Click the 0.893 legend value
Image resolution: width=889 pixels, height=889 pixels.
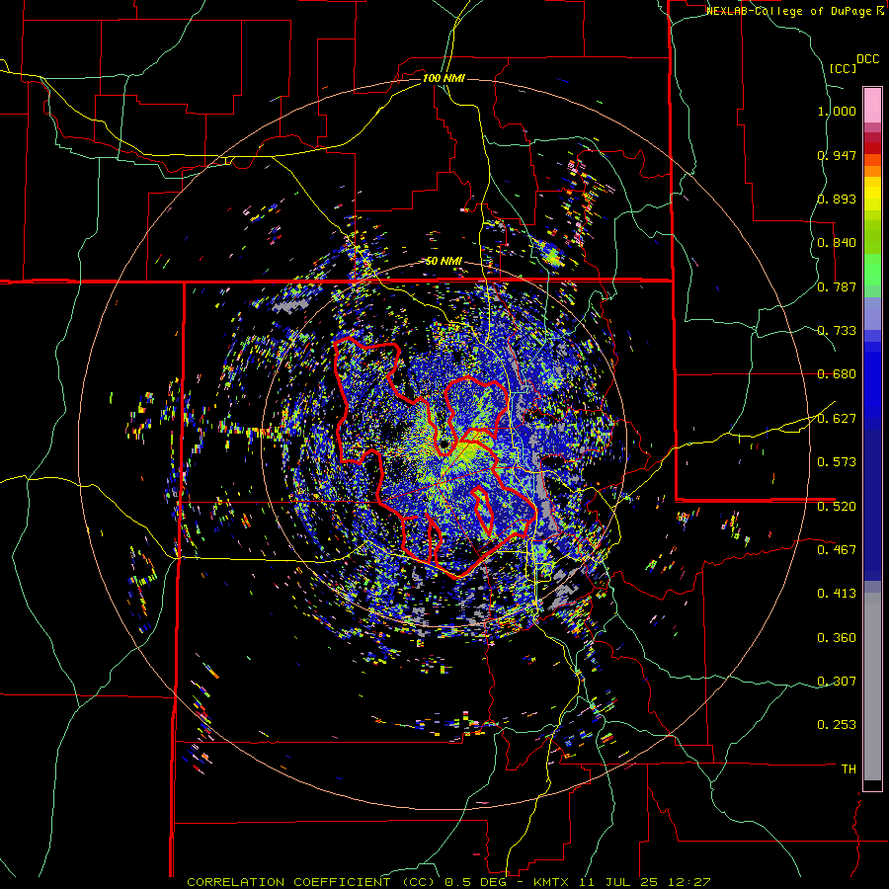pos(837,199)
